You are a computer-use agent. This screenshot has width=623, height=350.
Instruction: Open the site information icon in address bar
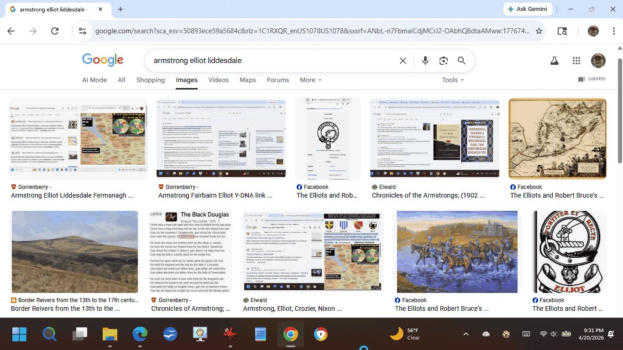(83, 31)
